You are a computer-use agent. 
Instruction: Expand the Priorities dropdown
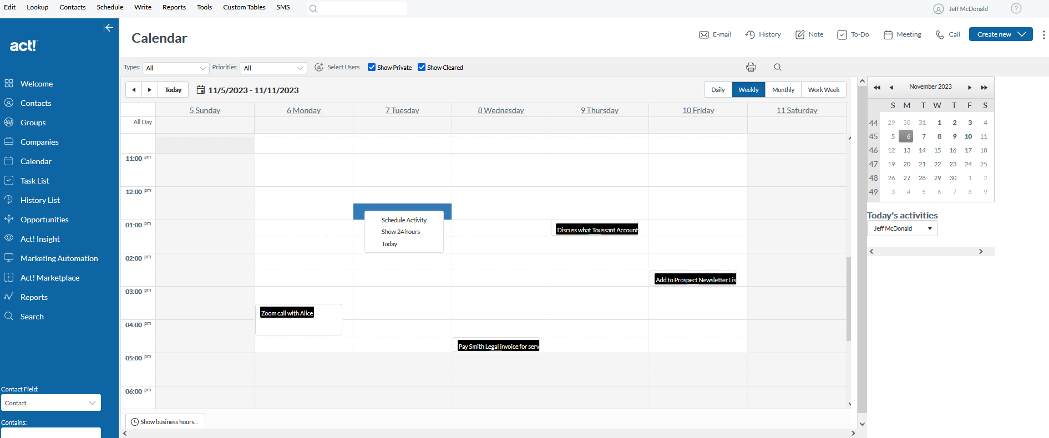(273, 68)
